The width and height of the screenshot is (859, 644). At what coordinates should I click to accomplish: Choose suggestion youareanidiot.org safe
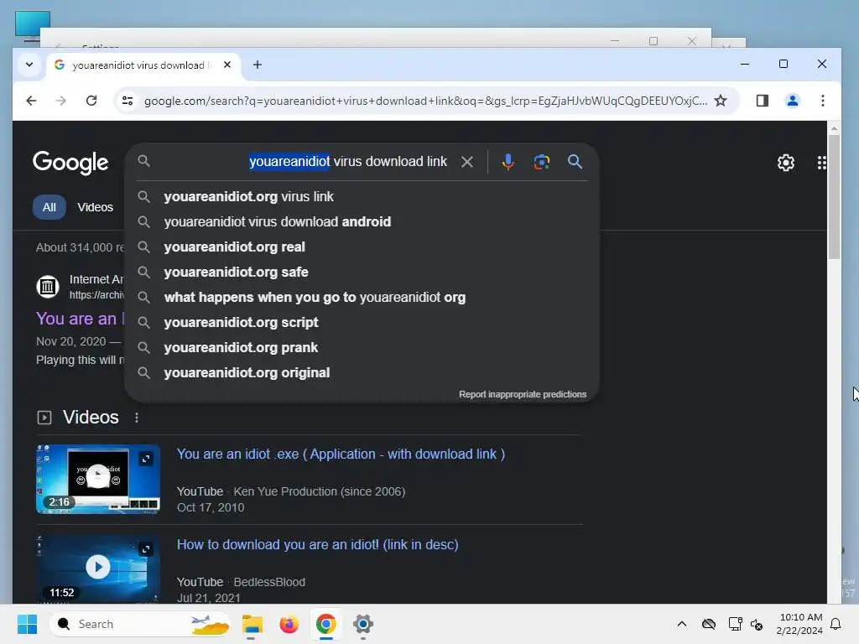tap(362, 273)
